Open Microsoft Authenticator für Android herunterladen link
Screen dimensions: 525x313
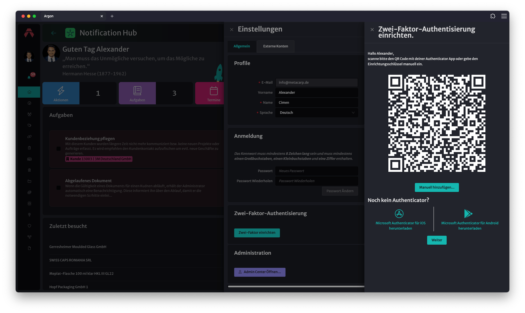click(470, 226)
